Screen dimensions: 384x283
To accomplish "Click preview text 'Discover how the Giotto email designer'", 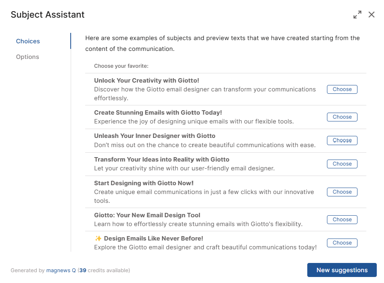I will coord(205,94).
